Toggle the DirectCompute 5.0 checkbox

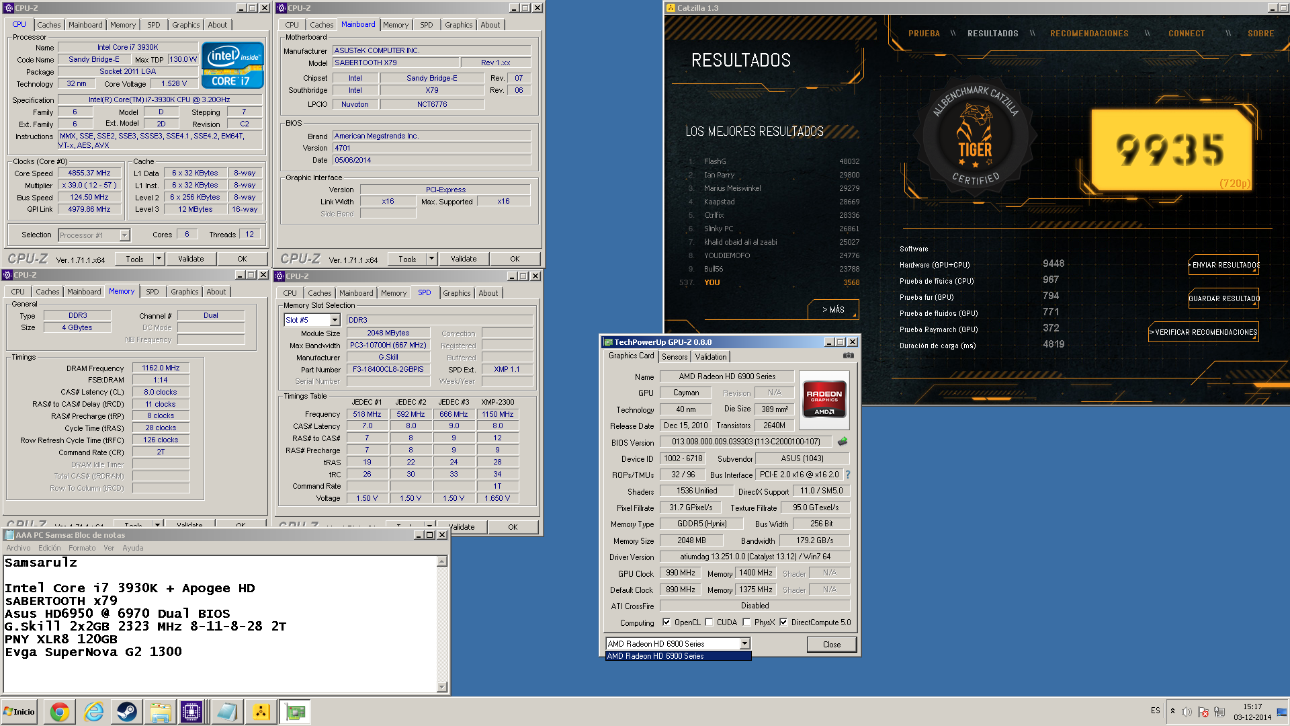tap(783, 622)
